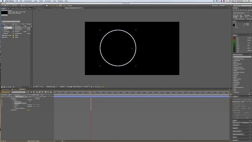The width and height of the screenshot is (252, 142).
Task: Open the timeline graph editor icon
Action: 50,92
